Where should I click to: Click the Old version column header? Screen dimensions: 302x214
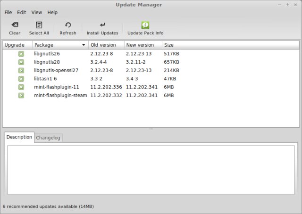106,45
